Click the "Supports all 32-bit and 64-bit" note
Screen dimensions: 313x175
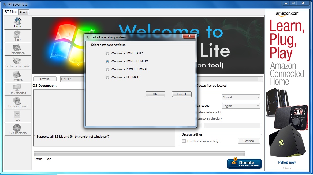point(72,137)
